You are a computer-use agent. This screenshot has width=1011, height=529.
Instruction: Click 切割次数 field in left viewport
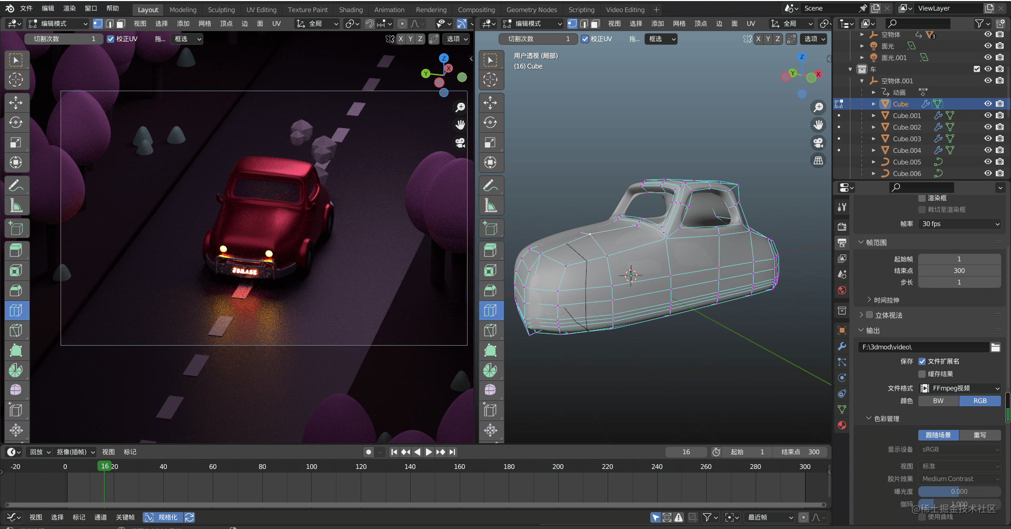[63, 39]
